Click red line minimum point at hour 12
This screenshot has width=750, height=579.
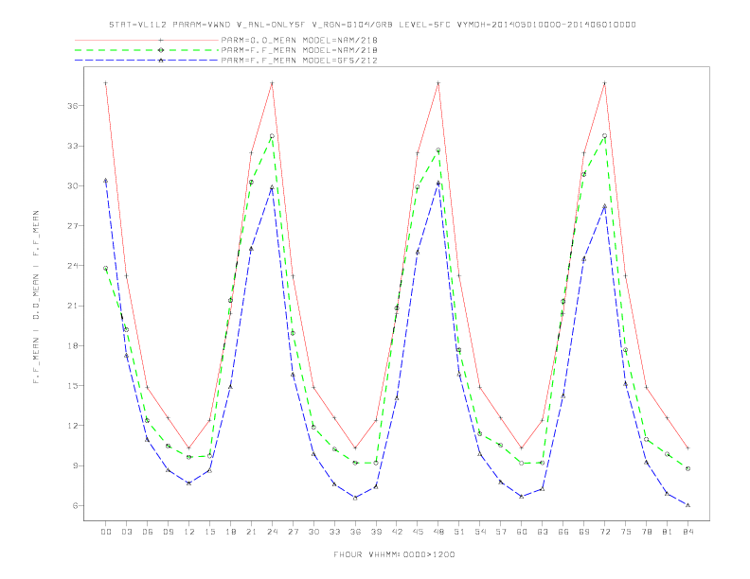(x=189, y=448)
